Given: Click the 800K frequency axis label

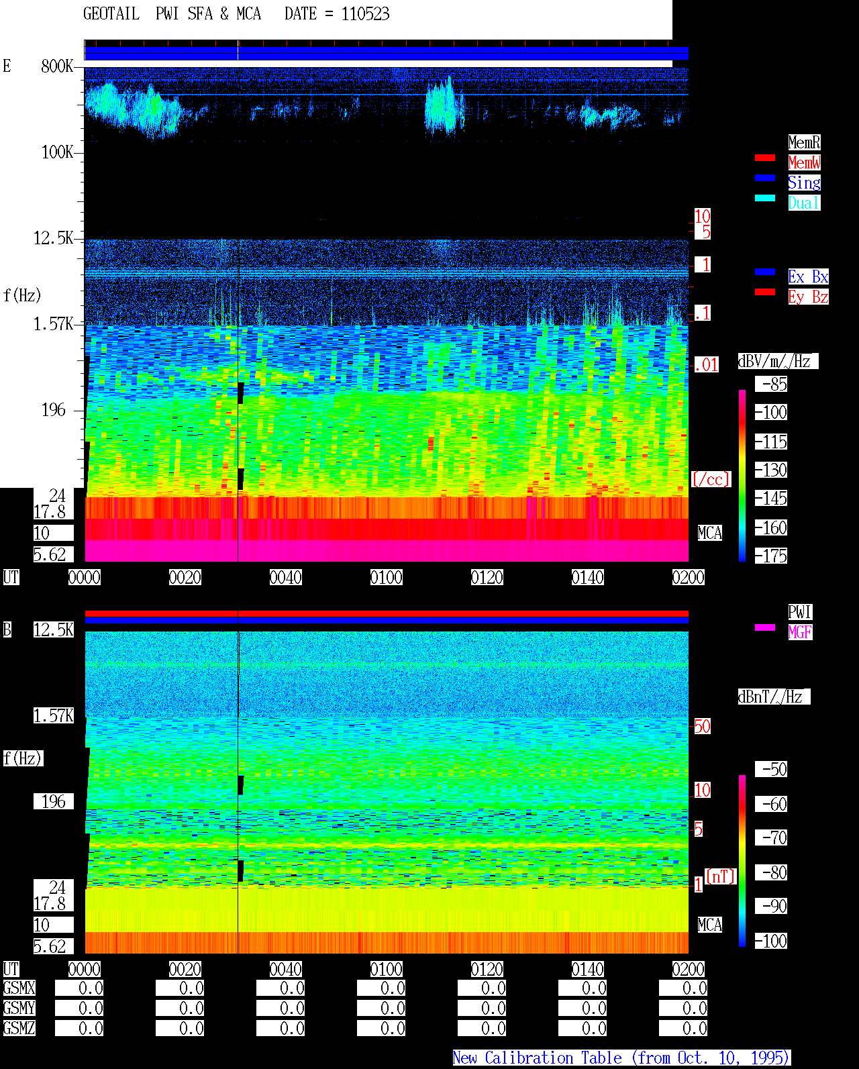Looking at the screenshot, I should tap(57, 66).
